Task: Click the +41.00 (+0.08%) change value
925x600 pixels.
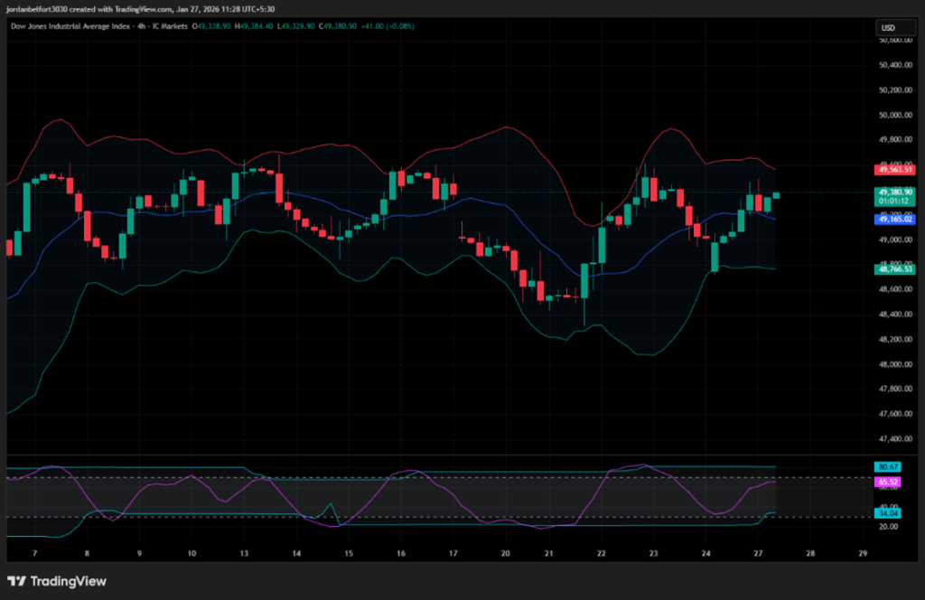Action: pos(386,26)
